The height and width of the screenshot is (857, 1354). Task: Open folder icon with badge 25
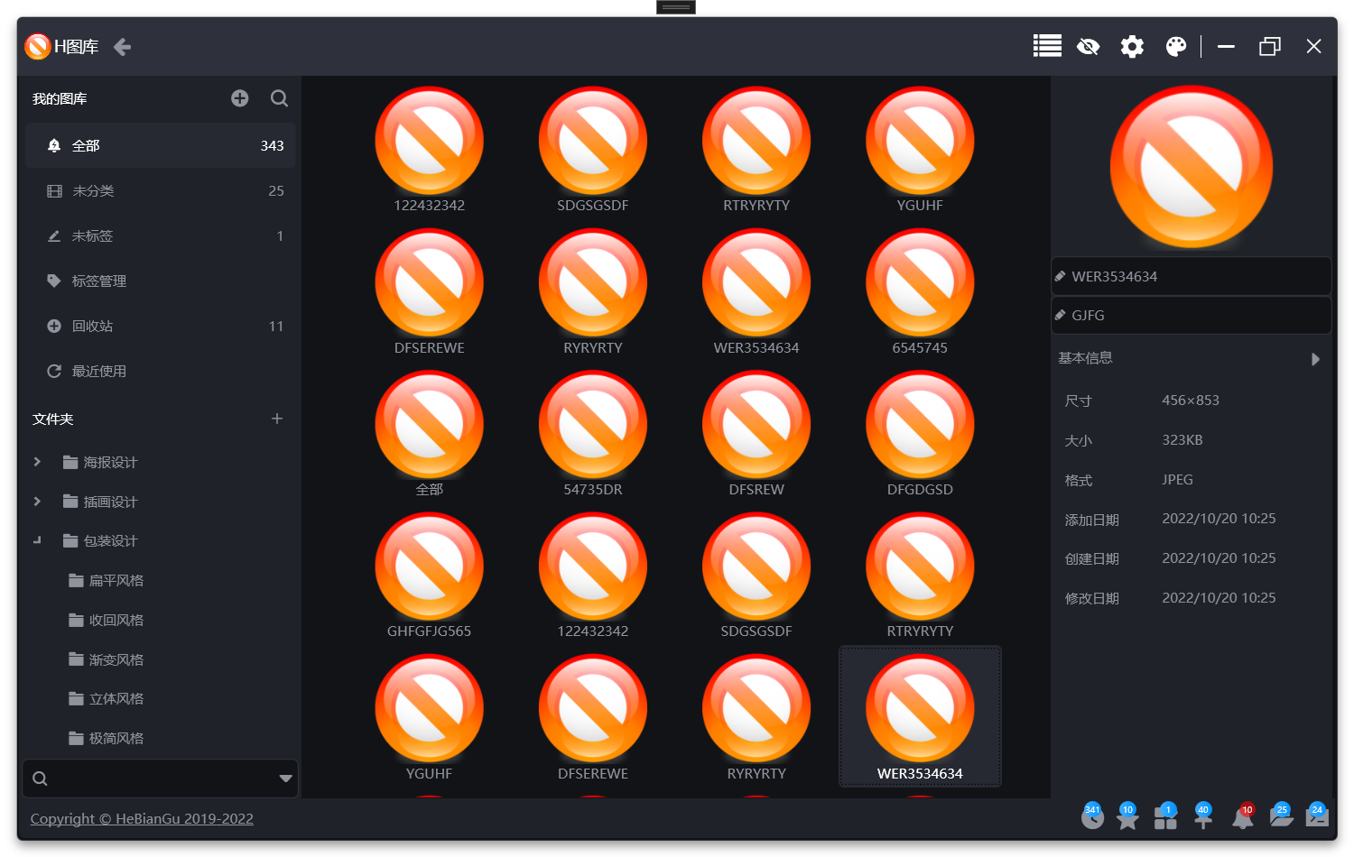coord(1281,816)
